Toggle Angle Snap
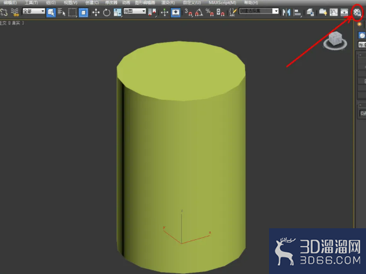This screenshot has height=274, width=366. [x=199, y=12]
